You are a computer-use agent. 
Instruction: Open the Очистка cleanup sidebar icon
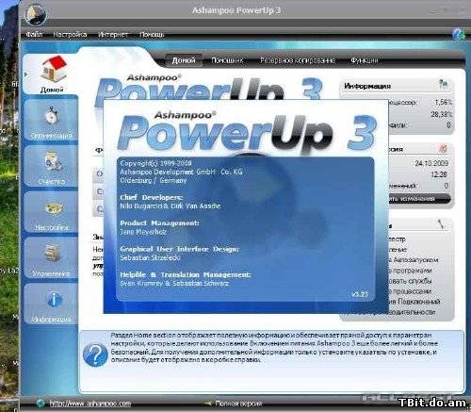pyautogui.click(x=52, y=161)
